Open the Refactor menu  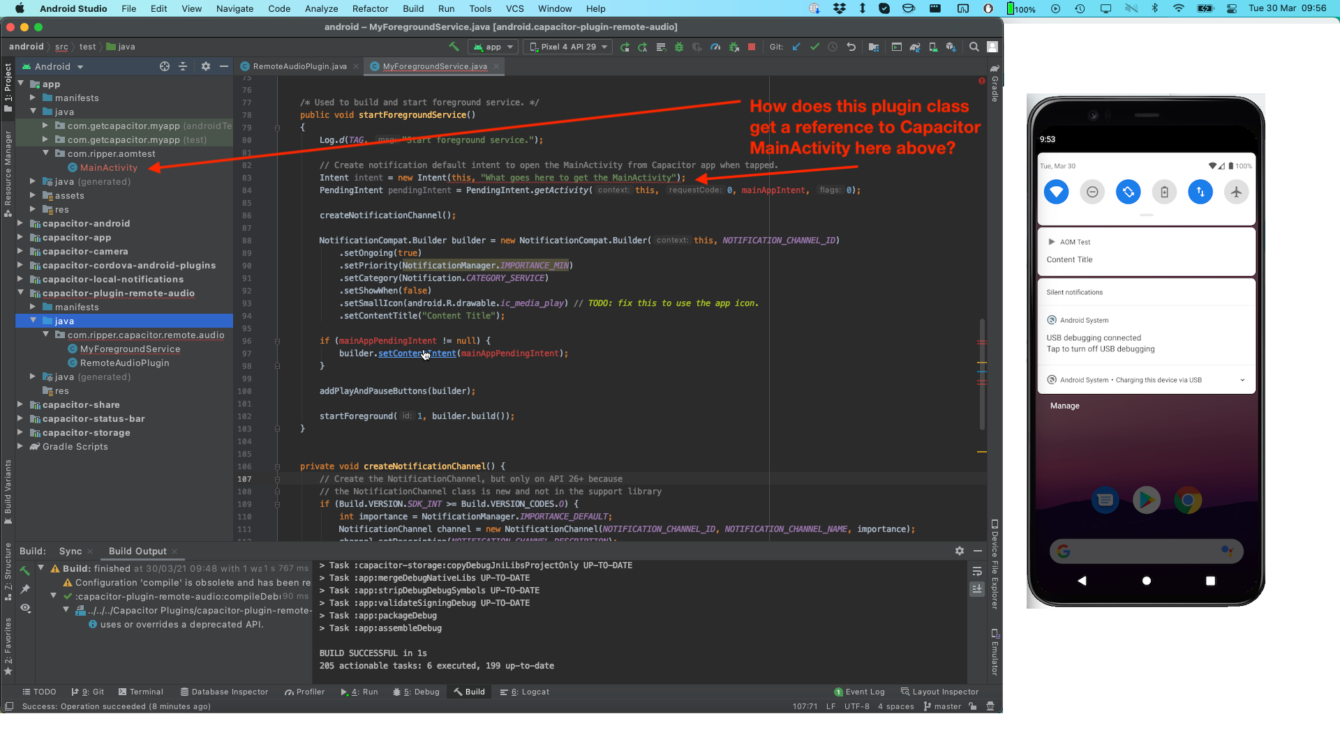coord(370,8)
